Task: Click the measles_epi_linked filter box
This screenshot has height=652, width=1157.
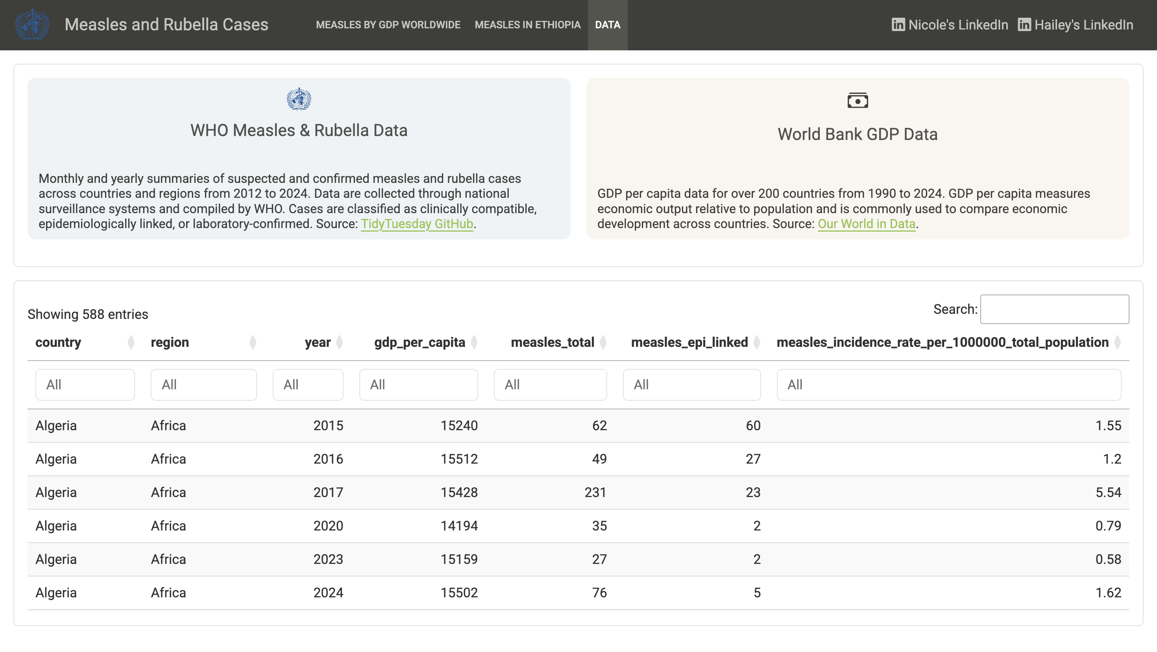Action: tap(692, 385)
